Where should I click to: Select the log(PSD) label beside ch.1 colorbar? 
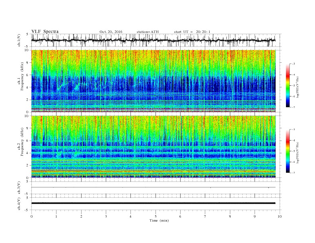[298, 87]
